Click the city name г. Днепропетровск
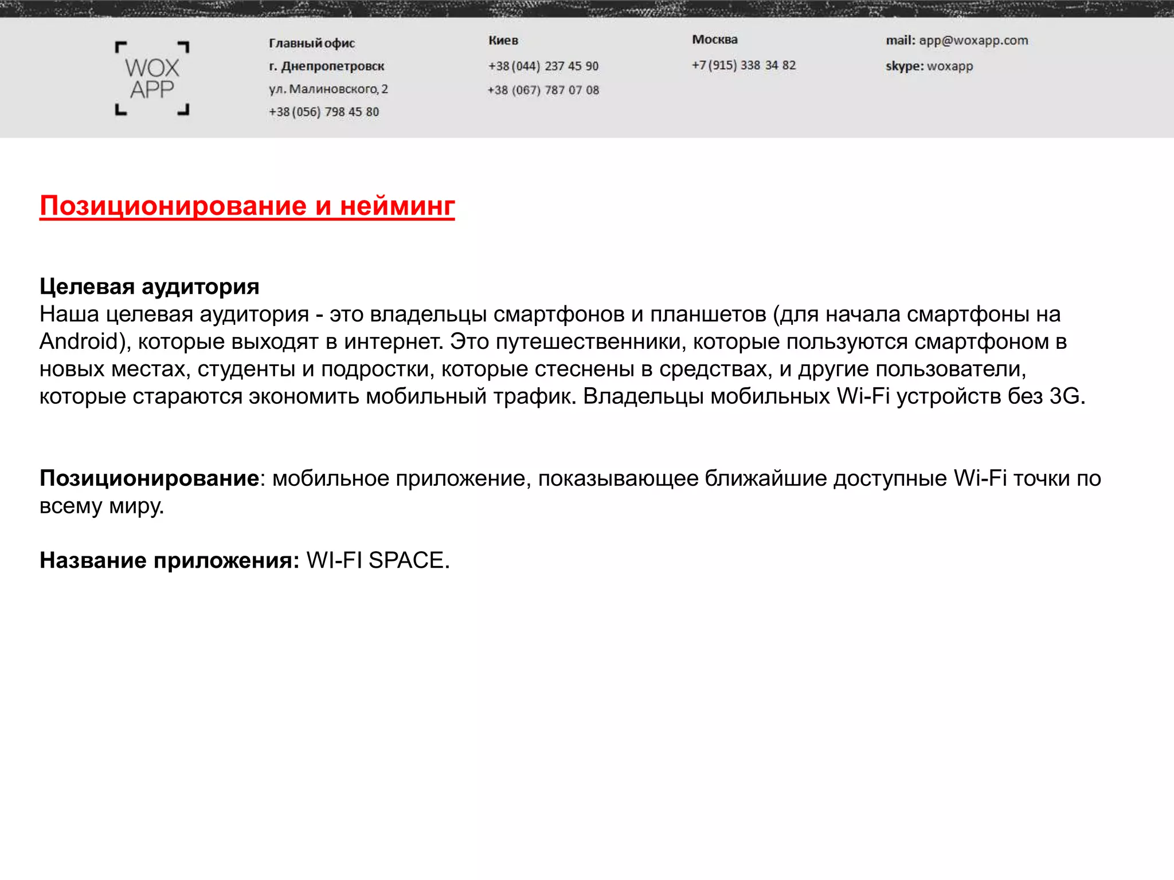Screen dimensions: 1174x880 coord(326,66)
